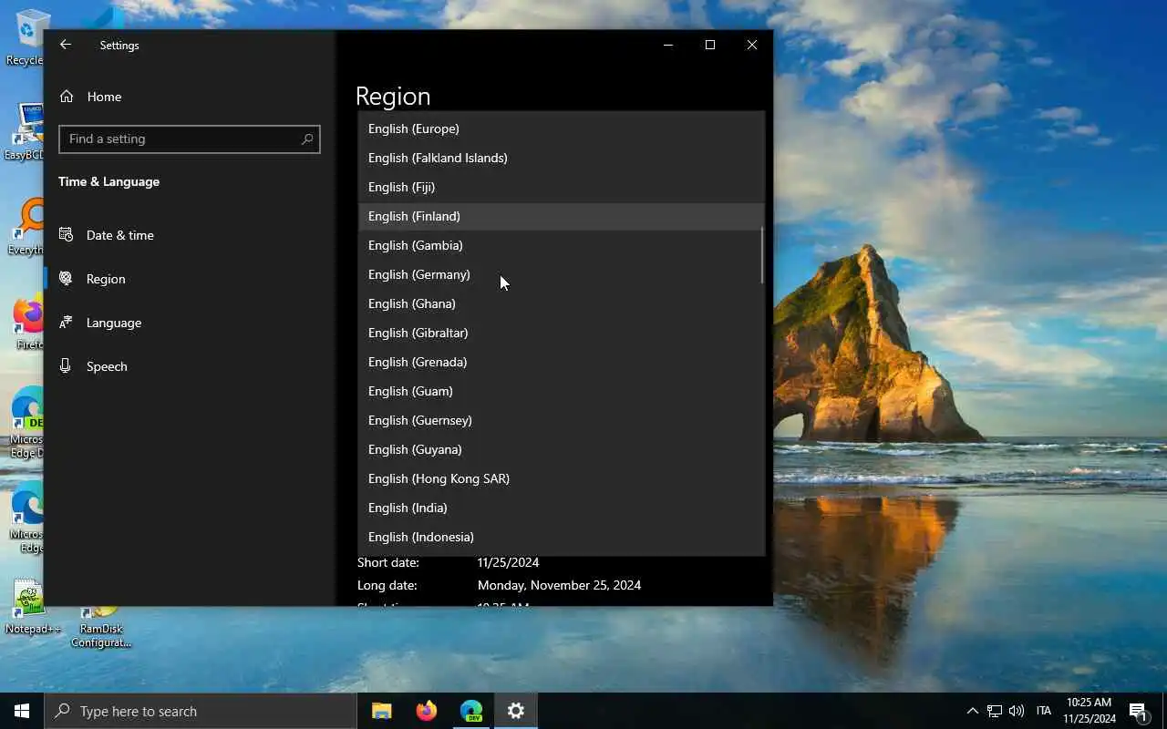Open the volume tray icon
This screenshot has width=1167, height=729.
[x=1017, y=711]
